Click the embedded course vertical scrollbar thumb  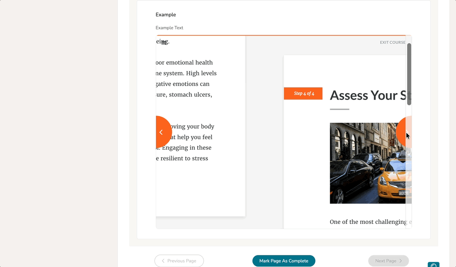click(409, 74)
